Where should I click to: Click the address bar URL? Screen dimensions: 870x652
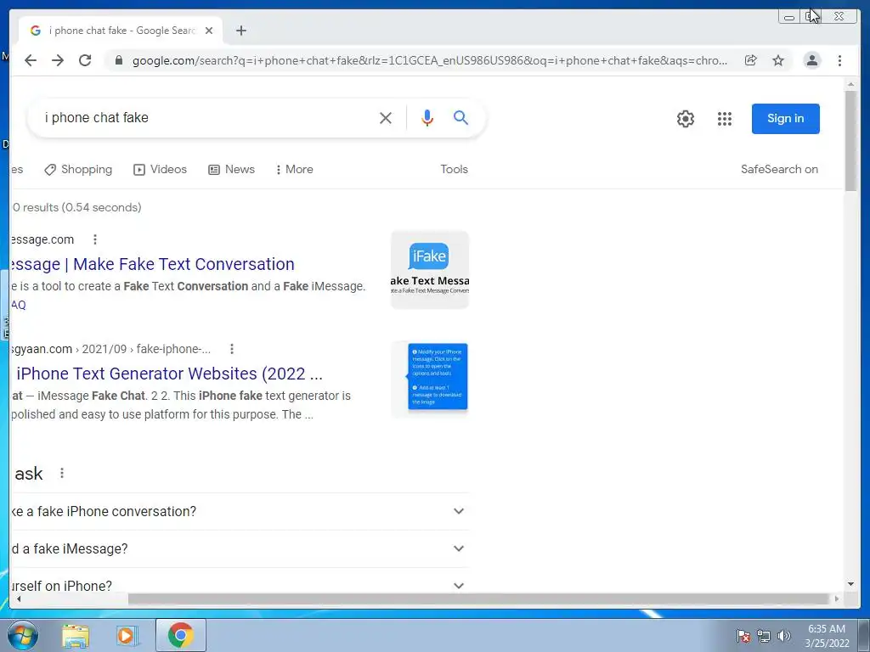coord(429,60)
